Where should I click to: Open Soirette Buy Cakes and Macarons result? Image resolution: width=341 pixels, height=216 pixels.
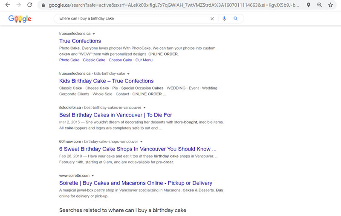(136, 183)
